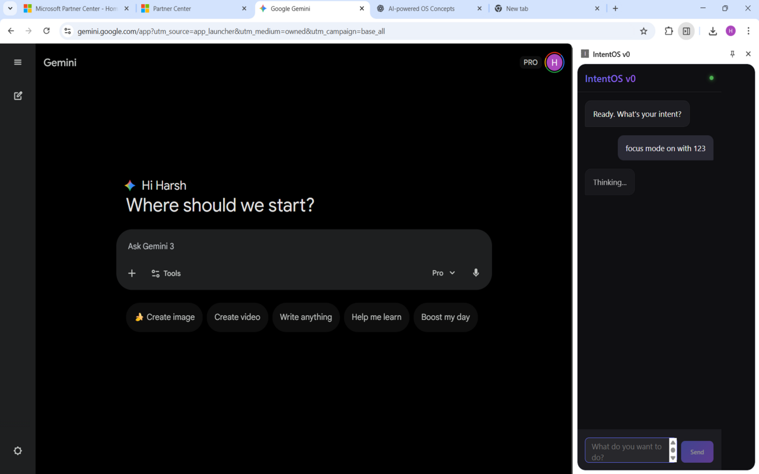The height and width of the screenshot is (474, 759).
Task: Open Chrome profile avatar H
Action: pos(731,31)
